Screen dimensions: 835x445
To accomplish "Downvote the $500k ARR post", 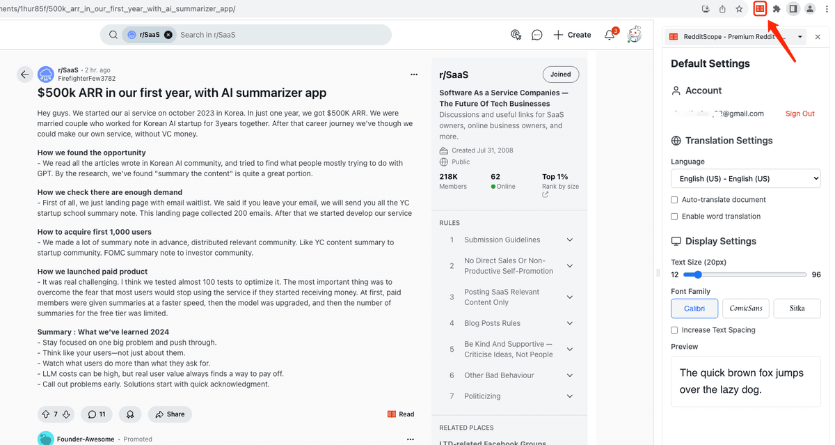I will [66, 414].
